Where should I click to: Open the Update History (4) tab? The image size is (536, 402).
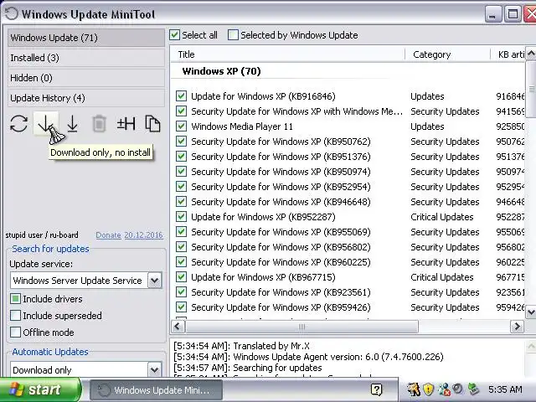tap(85, 98)
